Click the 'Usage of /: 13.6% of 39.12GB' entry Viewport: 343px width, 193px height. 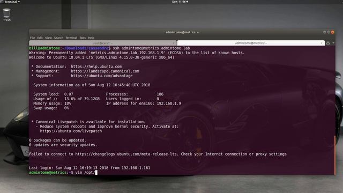tap(66, 99)
